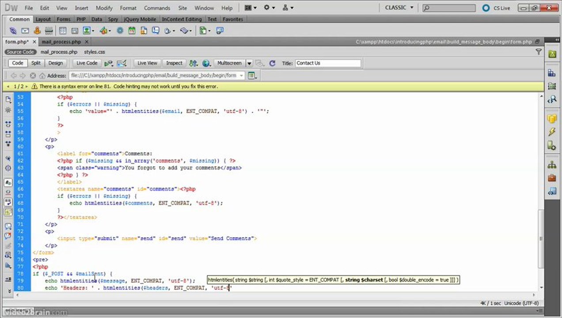Click the Head tags icon
The height and width of the screenshot is (318, 562).
pyautogui.click(x=169, y=30)
